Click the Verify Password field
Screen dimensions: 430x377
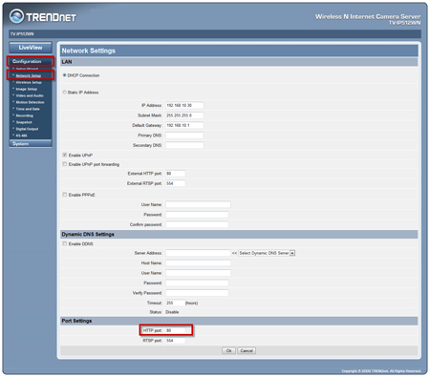click(197, 293)
